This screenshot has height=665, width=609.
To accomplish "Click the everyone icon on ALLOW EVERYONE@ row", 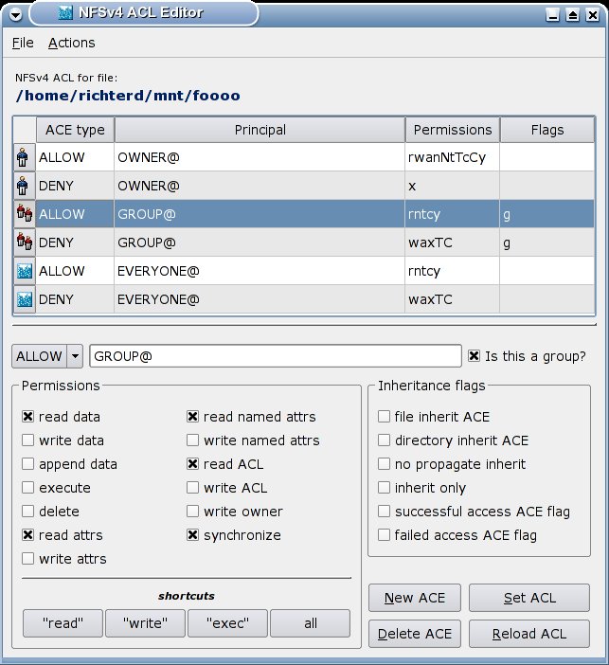I will tap(24, 271).
